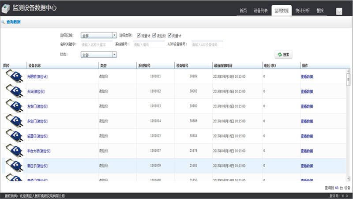The image size is (353, 199).
Task: Expand the 状态 dropdown list
Action: [x=114, y=54]
